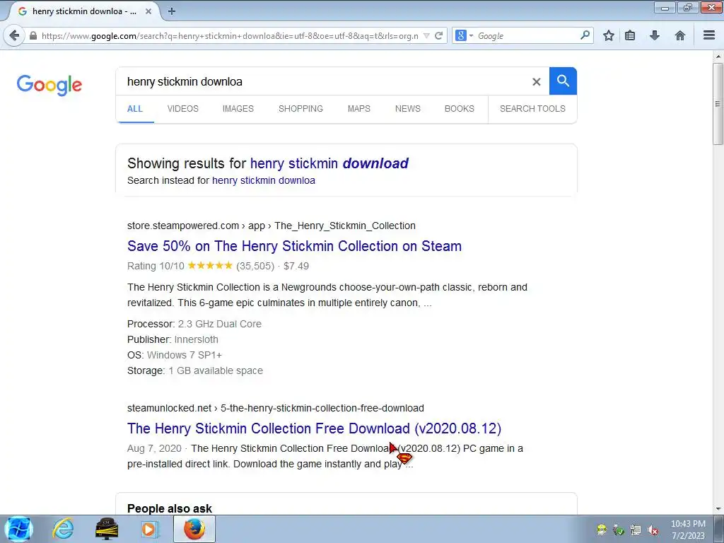The width and height of the screenshot is (724, 543).
Task: Click the padlock site identity icon
Action: 33,35
